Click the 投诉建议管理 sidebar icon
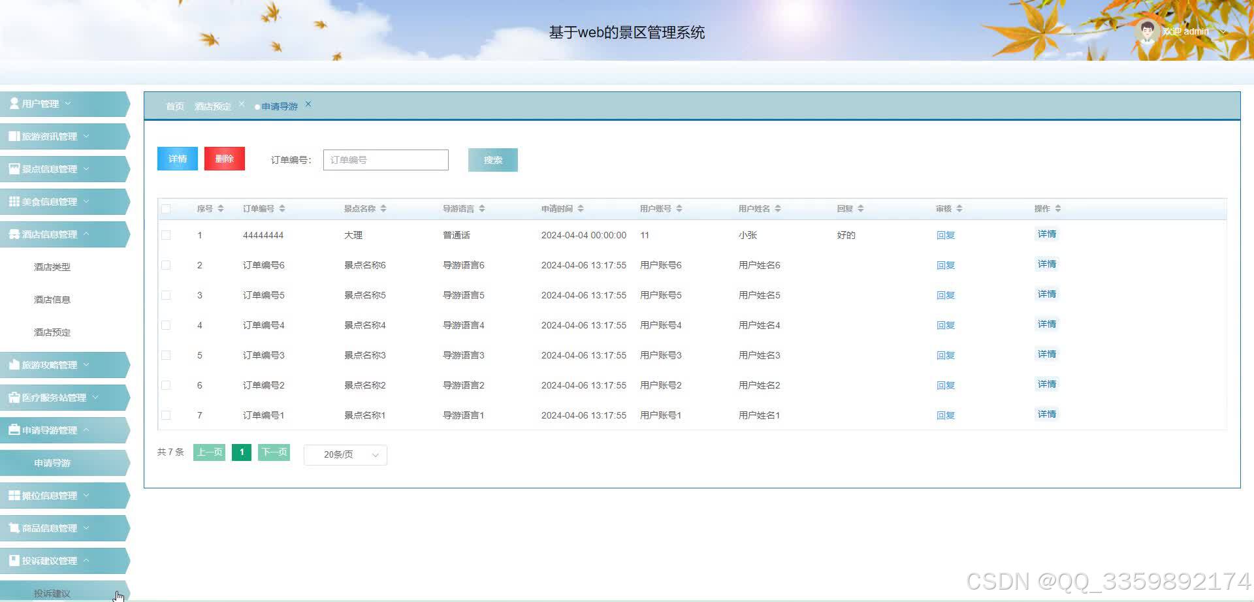The width and height of the screenshot is (1254, 602). tap(14, 560)
